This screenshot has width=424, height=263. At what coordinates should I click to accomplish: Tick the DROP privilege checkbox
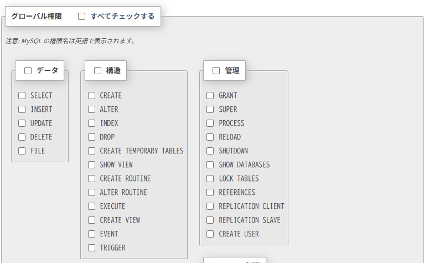click(92, 137)
